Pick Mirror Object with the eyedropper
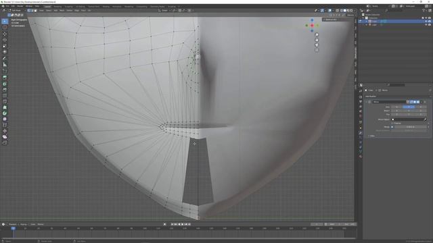433x243 pixels. 425,119
